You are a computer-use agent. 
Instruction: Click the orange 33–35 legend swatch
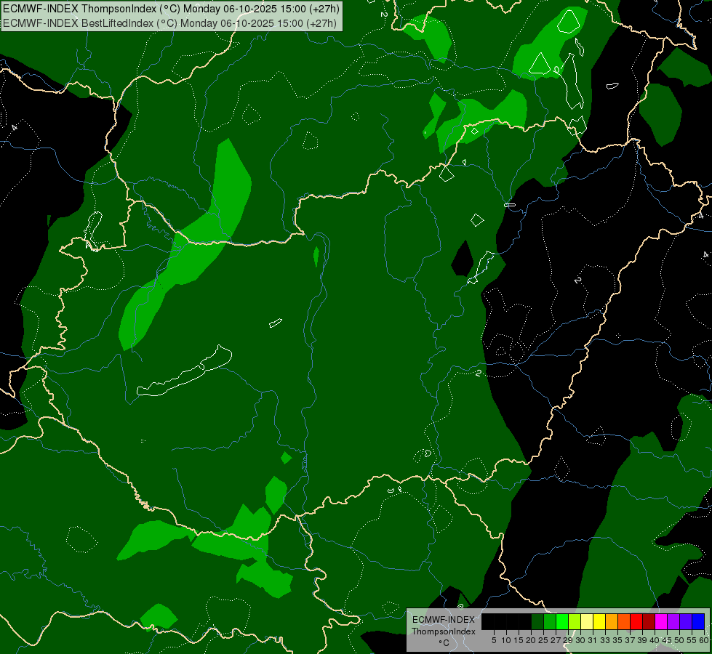(x=612, y=621)
